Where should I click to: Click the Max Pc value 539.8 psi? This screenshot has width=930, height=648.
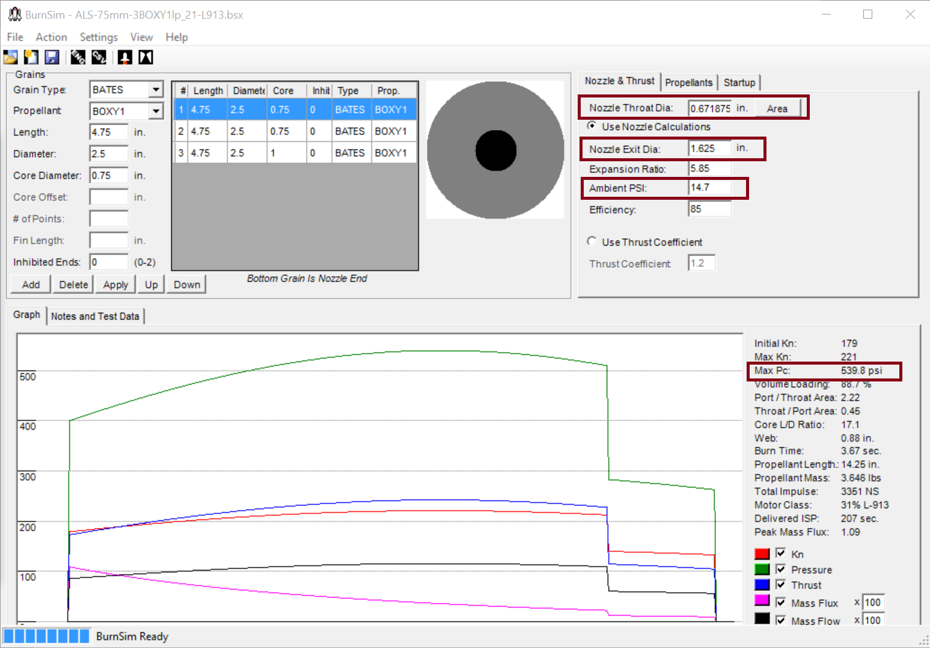coord(861,371)
